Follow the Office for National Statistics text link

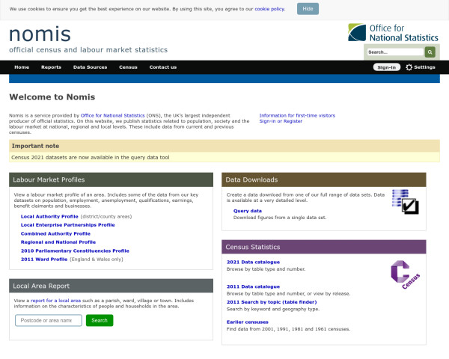click(x=112, y=116)
